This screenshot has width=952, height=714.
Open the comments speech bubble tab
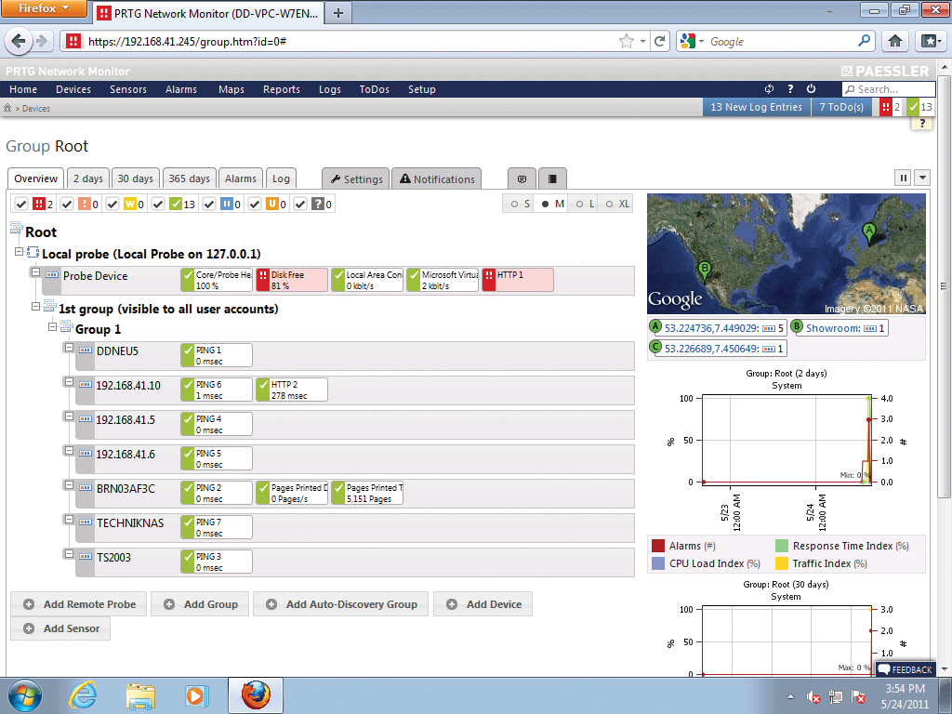point(522,179)
